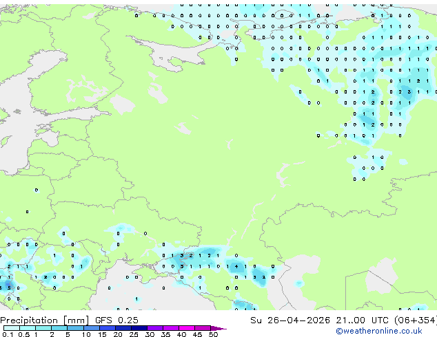Click the legend value "20"
Viewport: 437px width, 337px height.
pyautogui.click(x=118, y=334)
